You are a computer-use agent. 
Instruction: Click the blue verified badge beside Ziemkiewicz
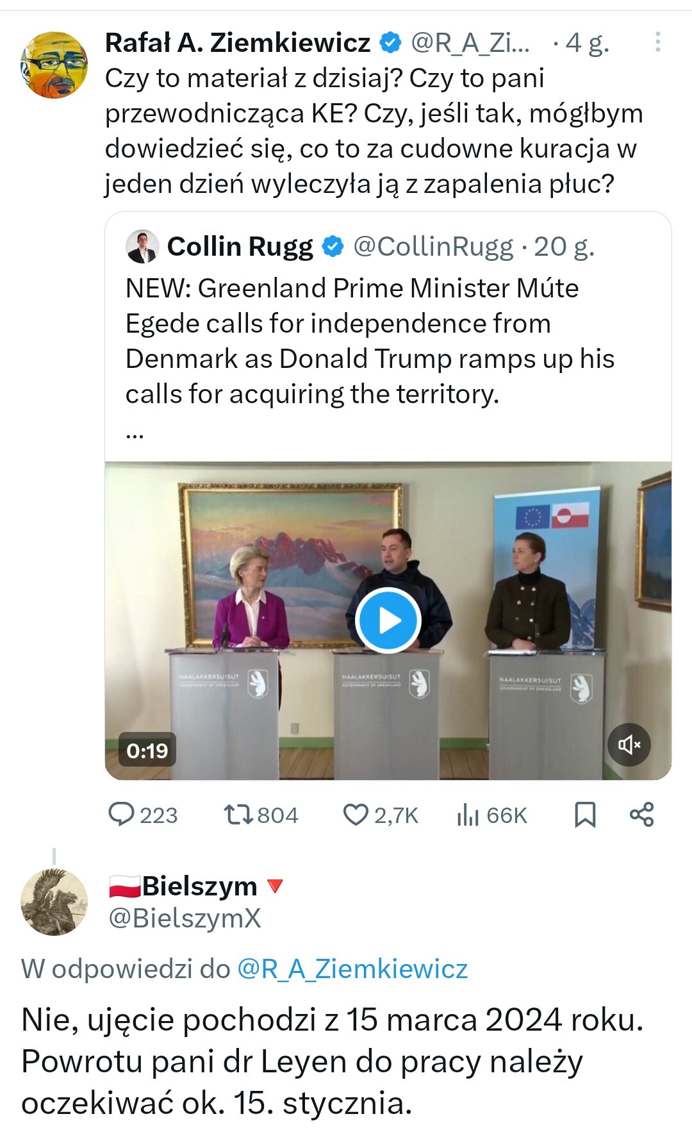390,43
